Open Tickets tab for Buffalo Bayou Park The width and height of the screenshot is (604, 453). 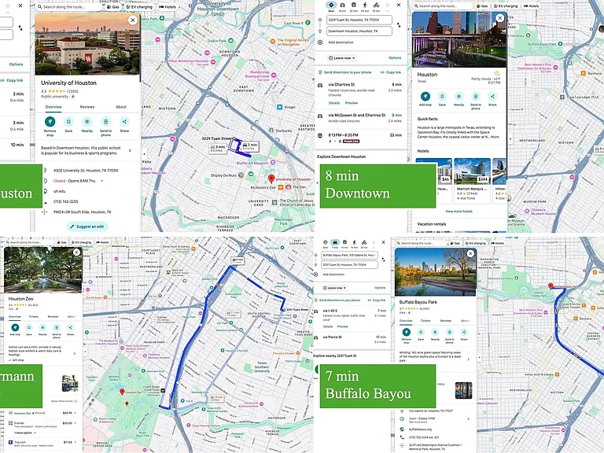point(425,321)
